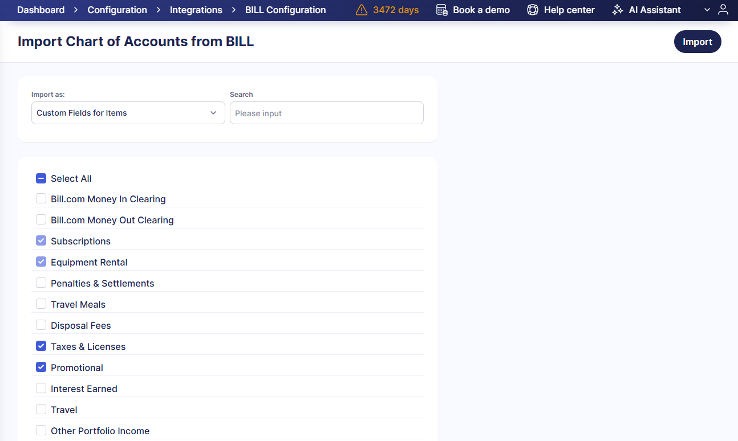Click the chevron arrow in Custom Fields dropdown
Screen dimensions: 738x441
(x=213, y=113)
